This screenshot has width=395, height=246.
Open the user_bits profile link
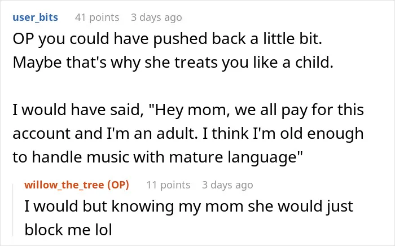[35, 17]
